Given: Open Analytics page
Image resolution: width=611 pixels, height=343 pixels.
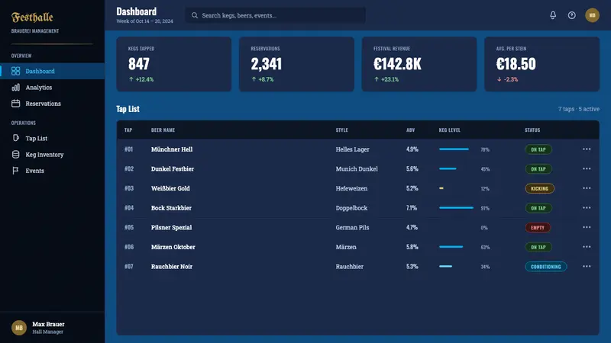Looking at the screenshot, I should (x=52, y=88).
